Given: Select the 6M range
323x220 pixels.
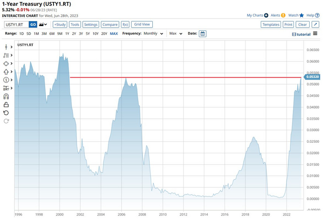Looking at the screenshot, I should 52,34.
